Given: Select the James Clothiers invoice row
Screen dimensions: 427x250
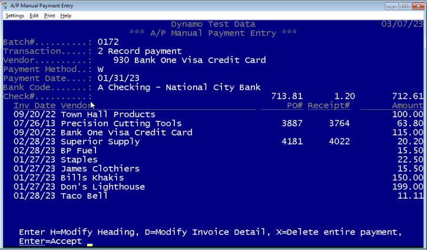Looking at the screenshot, I should pyautogui.click(x=219, y=169).
